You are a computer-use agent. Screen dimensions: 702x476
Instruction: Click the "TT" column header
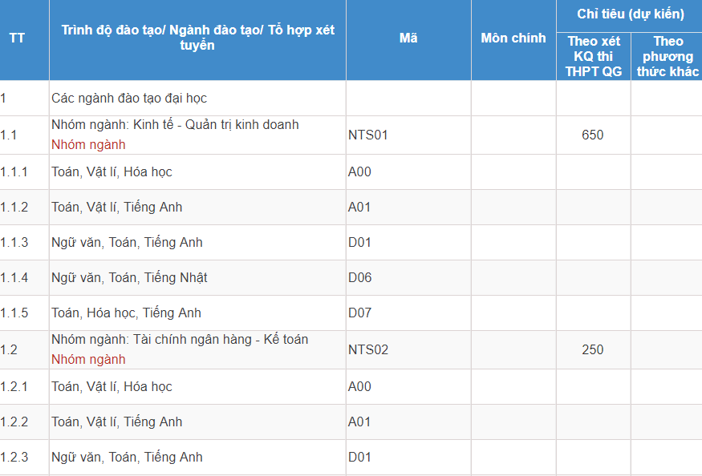18,38
